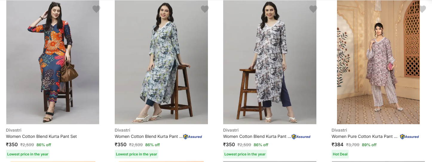This screenshot has height=162, width=432.
Task: Click the ₹384 price
Action: click(x=337, y=145)
